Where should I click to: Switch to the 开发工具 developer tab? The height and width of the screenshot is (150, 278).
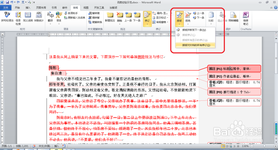pos(99,7)
